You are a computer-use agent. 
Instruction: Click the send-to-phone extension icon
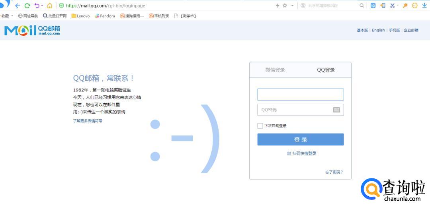pyautogui.click(x=383, y=6)
